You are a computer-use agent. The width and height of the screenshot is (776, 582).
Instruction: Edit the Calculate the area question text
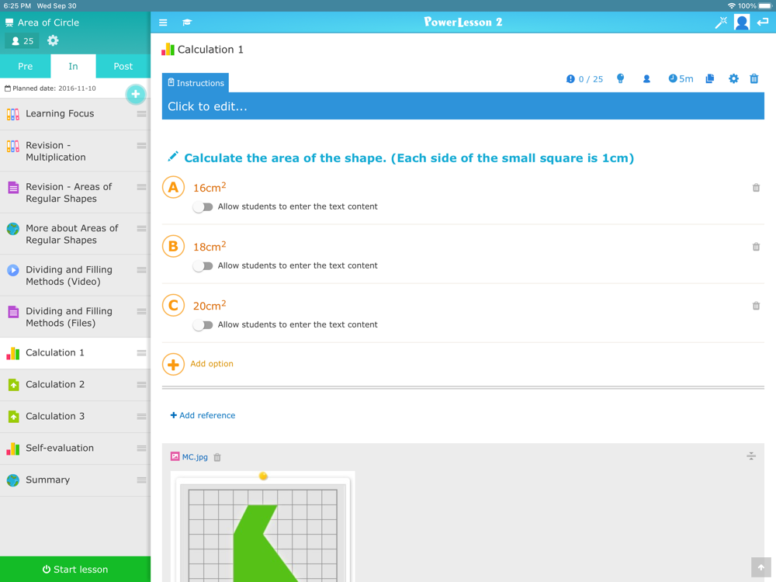tap(409, 158)
